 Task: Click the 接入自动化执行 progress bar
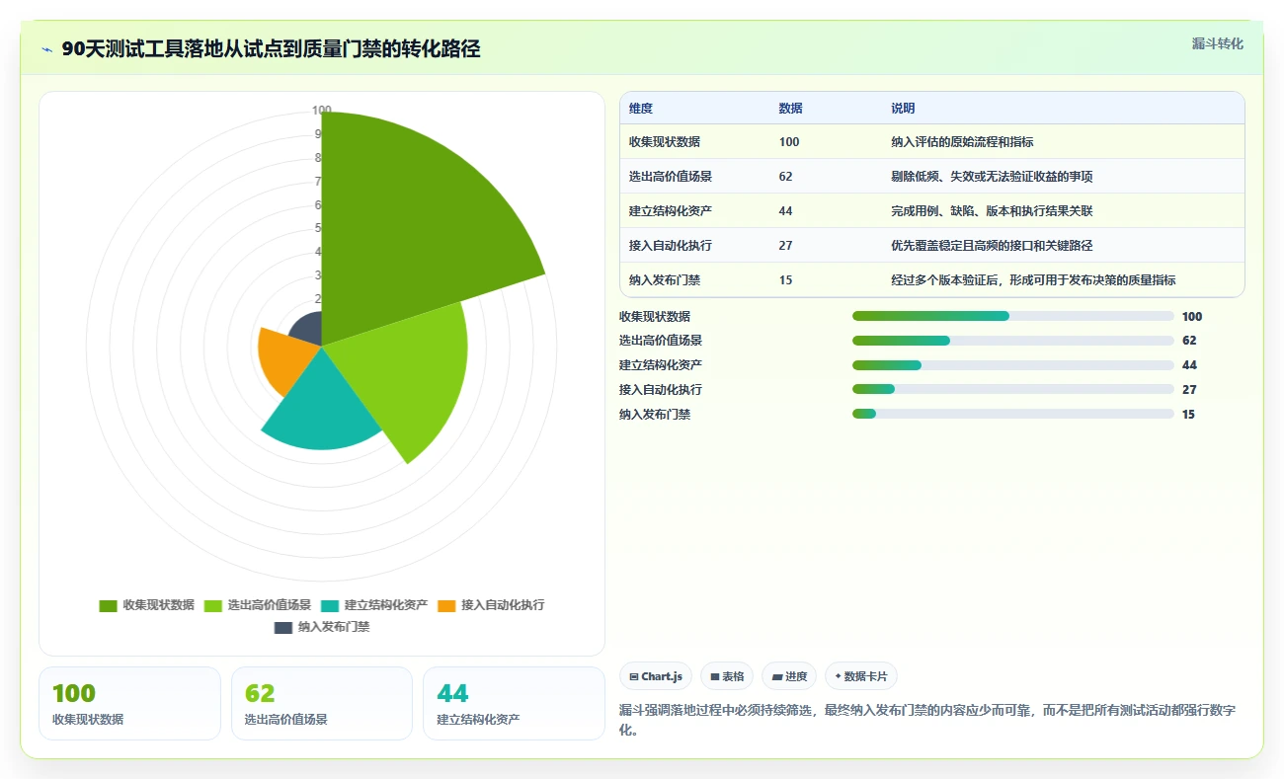click(1012, 390)
